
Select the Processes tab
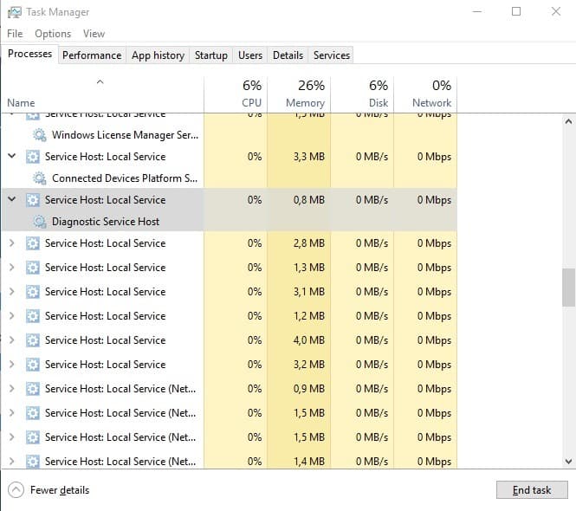pos(29,54)
